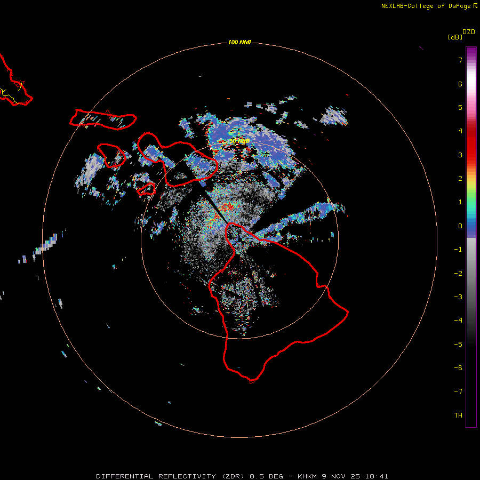The width and height of the screenshot is (480, 480).
Task: Click the DZD legend title
Action: click(x=469, y=32)
